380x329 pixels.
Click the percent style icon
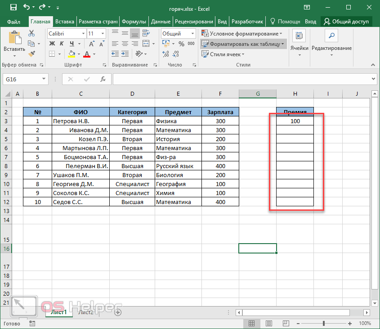click(x=181, y=44)
